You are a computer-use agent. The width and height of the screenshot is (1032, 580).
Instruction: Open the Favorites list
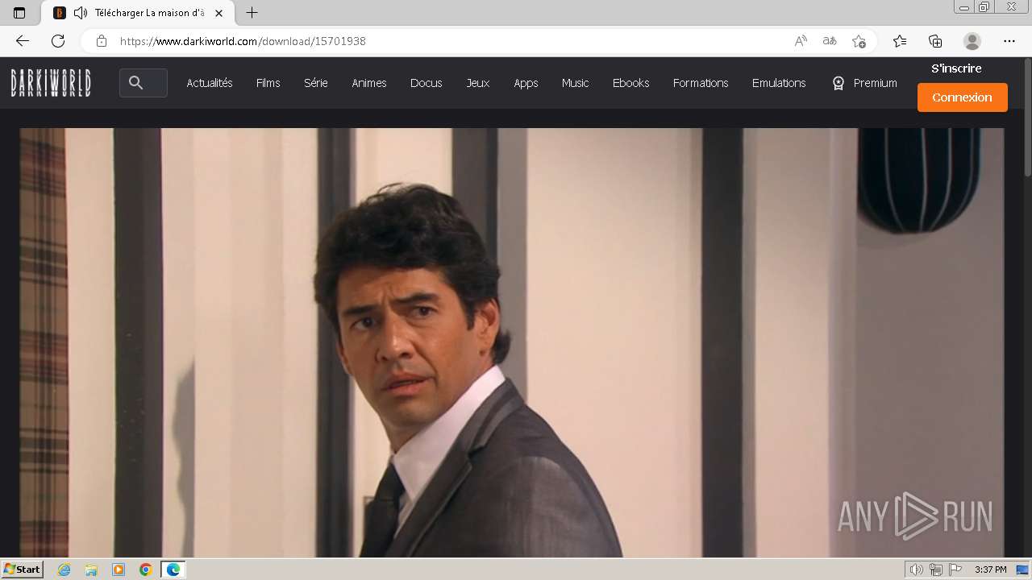900,41
